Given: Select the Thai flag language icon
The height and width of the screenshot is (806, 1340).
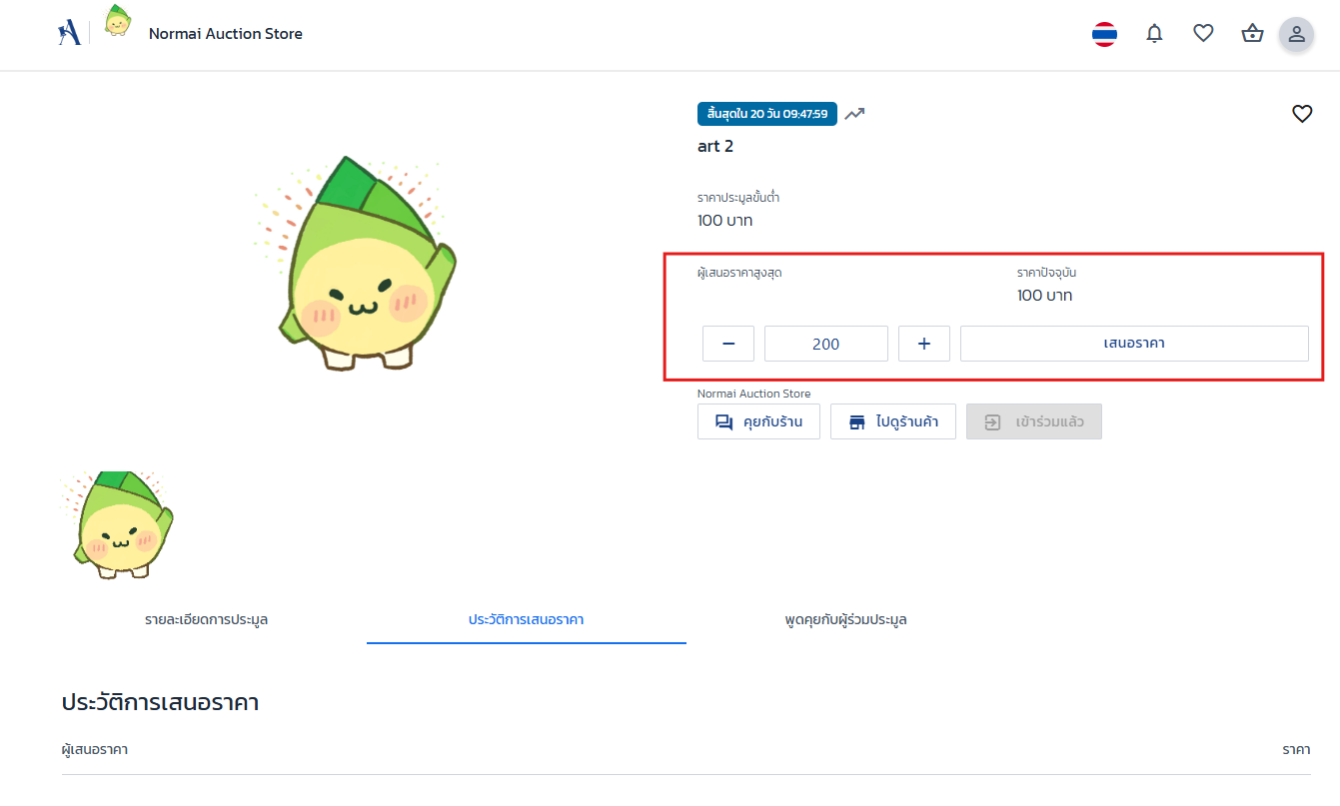Looking at the screenshot, I should pos(1104,33).
